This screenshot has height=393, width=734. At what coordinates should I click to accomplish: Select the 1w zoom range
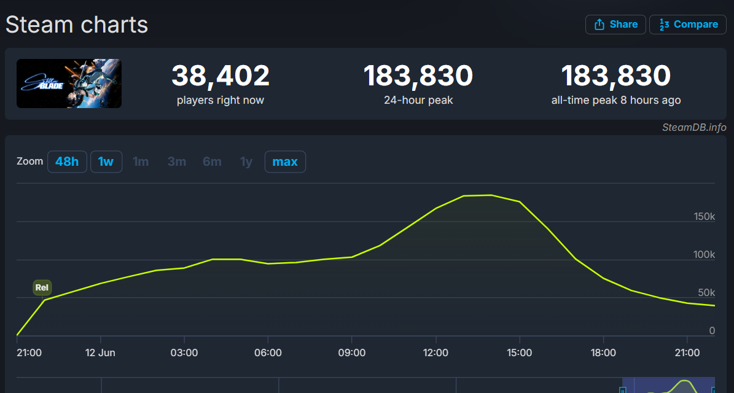(x=106, y=162)
